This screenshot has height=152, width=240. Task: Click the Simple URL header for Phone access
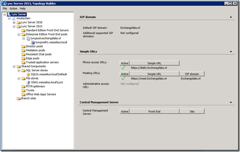tap(154, 63)
